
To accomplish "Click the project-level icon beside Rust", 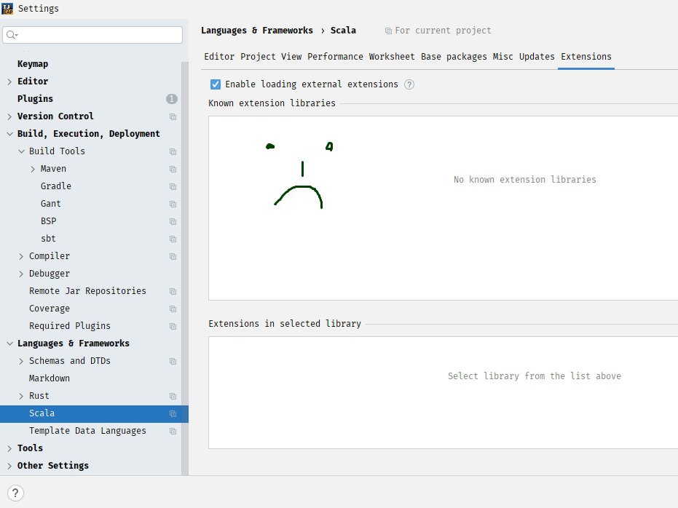I will tap(173, 396).
